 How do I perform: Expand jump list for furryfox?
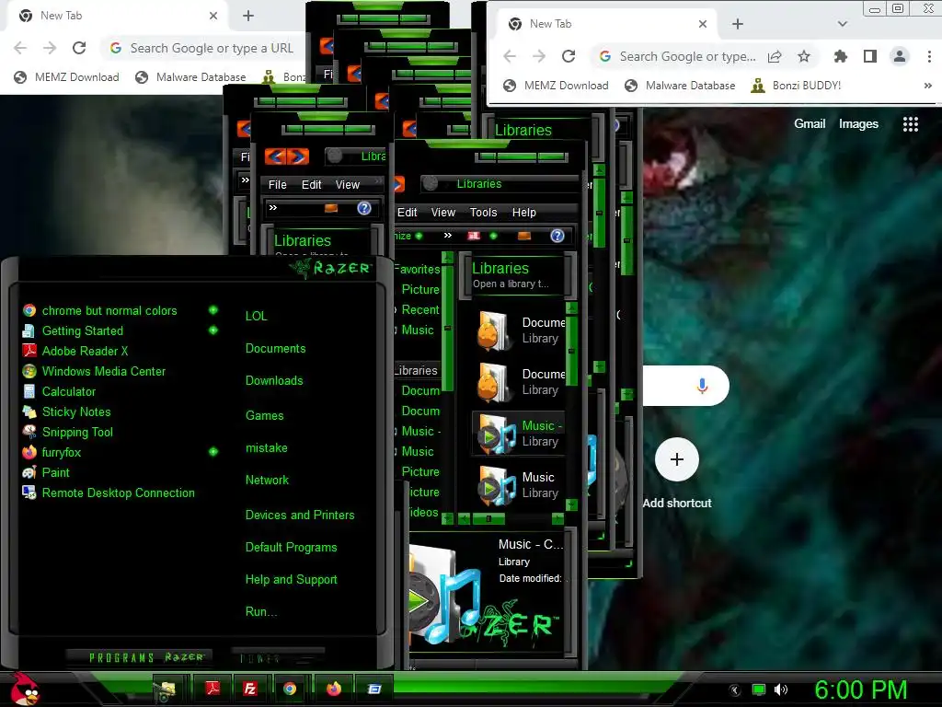pyautogui.click(x=213, y=451)
